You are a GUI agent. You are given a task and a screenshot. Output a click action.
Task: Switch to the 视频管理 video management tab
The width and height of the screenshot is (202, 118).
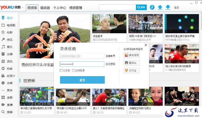tap(76, 8)
